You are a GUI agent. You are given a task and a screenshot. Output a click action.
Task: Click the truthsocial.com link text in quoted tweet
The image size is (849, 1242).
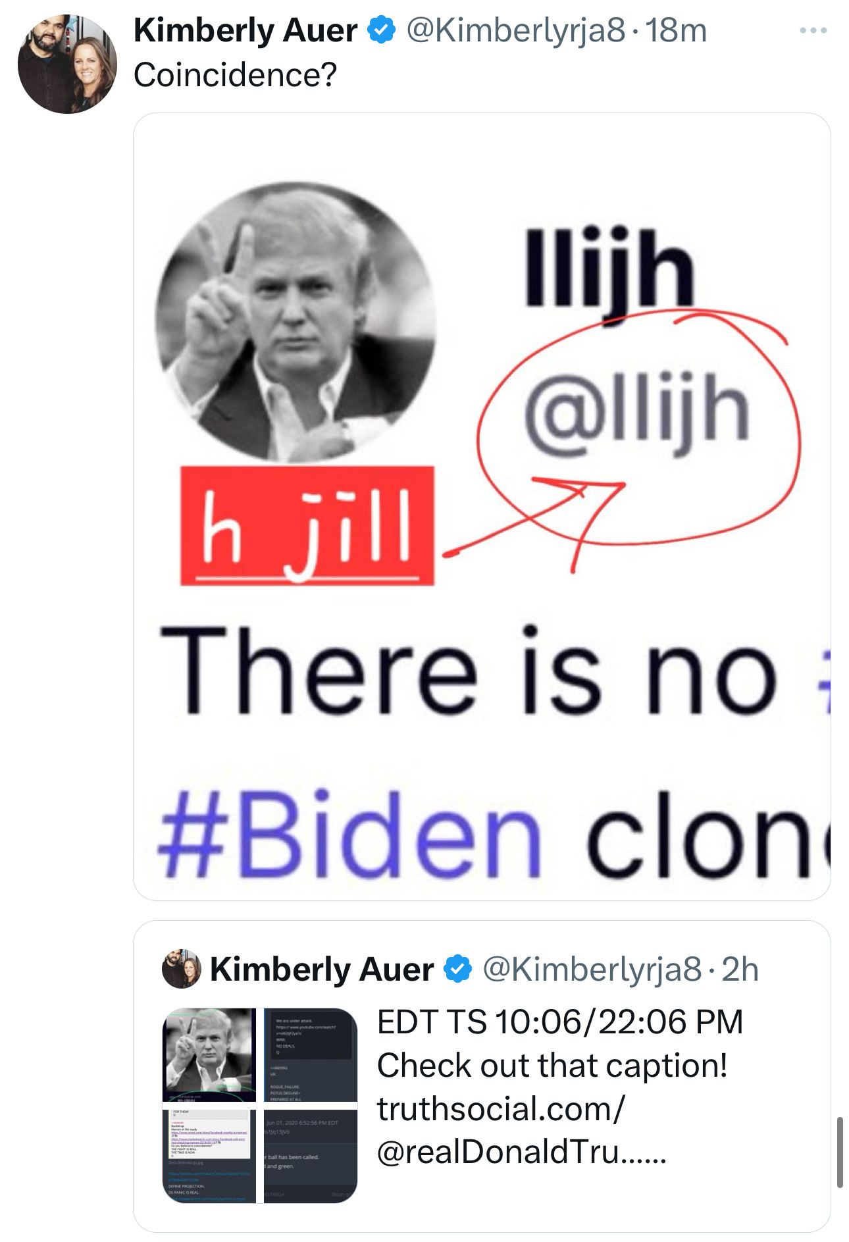[500, 1109]
